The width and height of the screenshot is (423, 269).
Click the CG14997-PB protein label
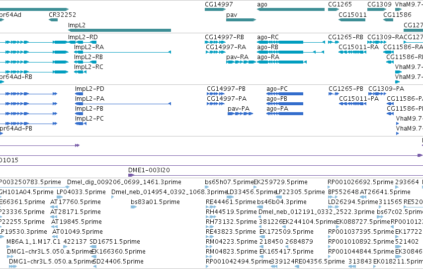coord(226,89)
